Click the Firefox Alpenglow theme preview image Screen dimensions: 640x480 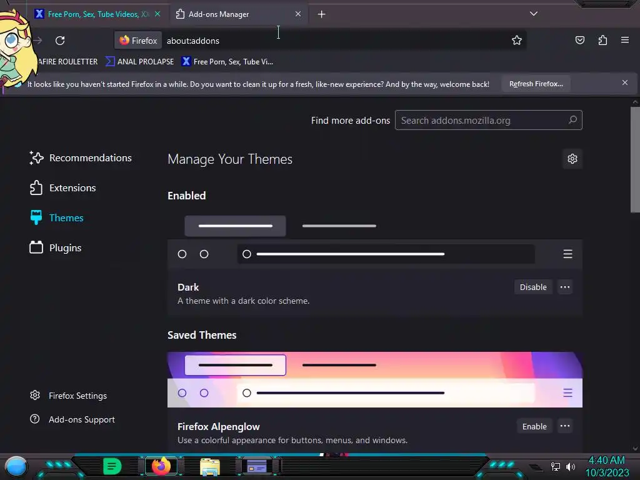[x=375, y=379]
